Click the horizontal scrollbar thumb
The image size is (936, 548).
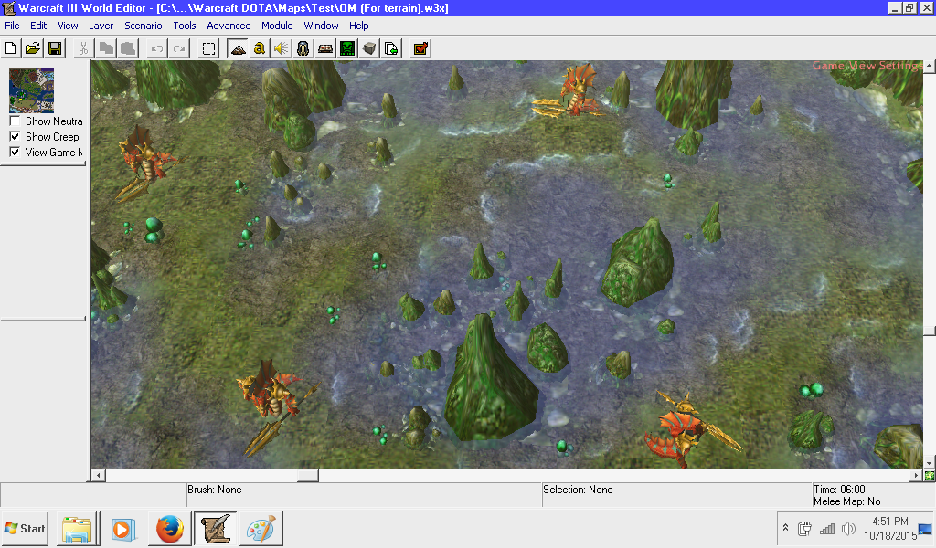308,475
